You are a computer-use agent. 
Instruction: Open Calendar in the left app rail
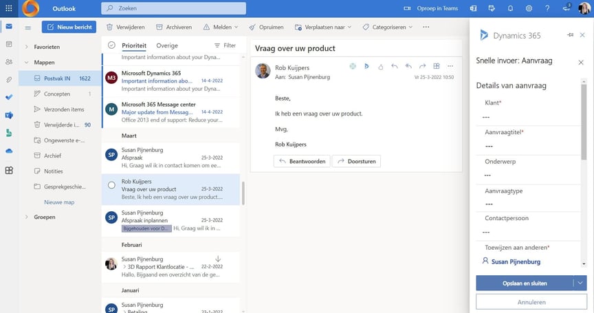click(x=9, y=44)
